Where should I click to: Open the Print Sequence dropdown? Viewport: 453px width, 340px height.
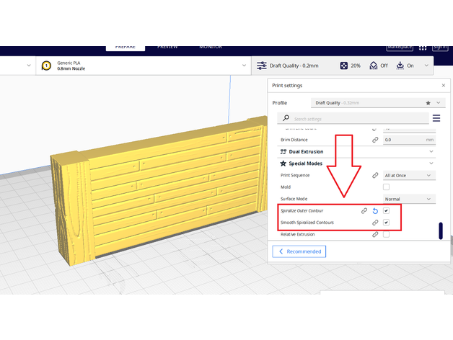[x=408, y=175]
